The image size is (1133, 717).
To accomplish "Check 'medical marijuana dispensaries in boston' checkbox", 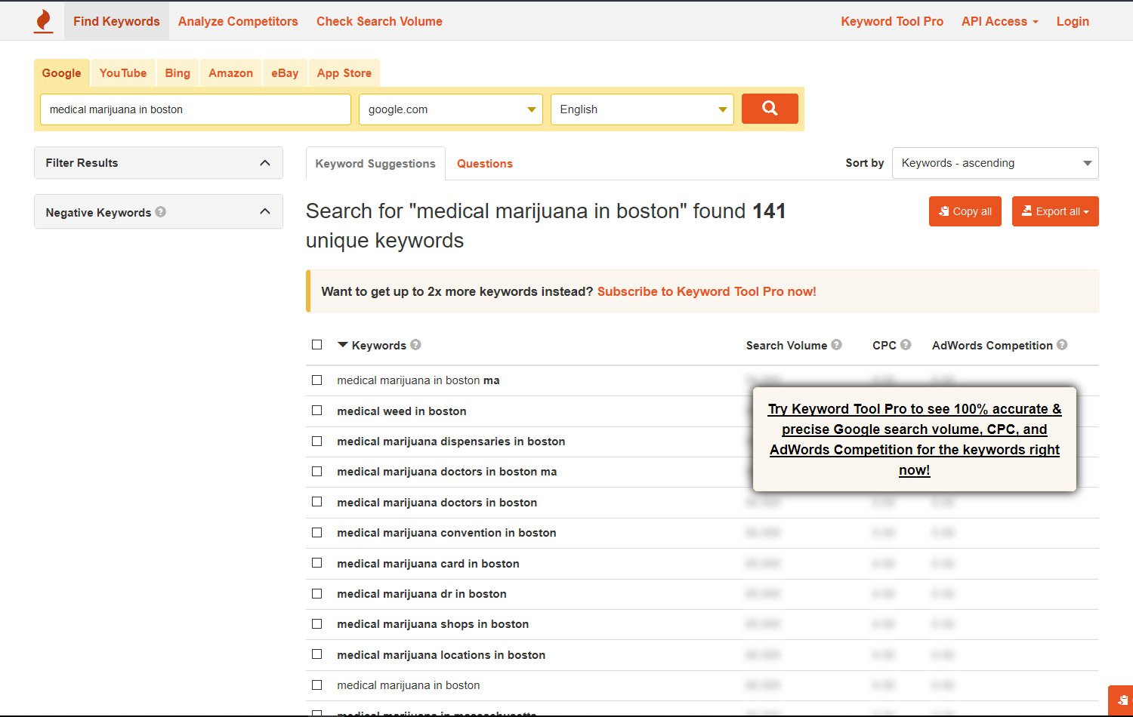I will [317, 441].
